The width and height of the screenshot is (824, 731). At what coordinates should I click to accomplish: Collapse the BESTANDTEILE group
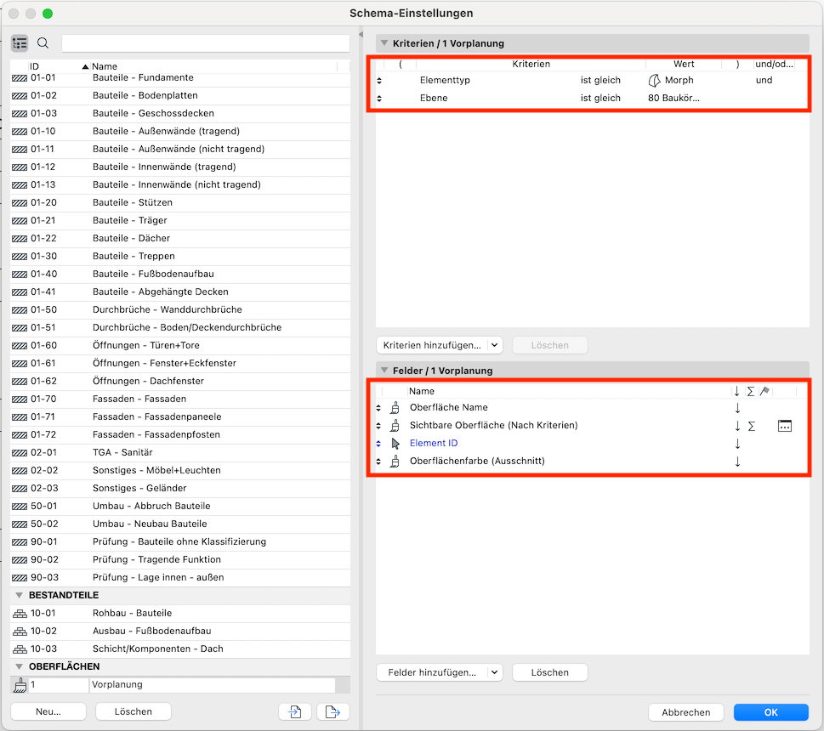point(19,596)
